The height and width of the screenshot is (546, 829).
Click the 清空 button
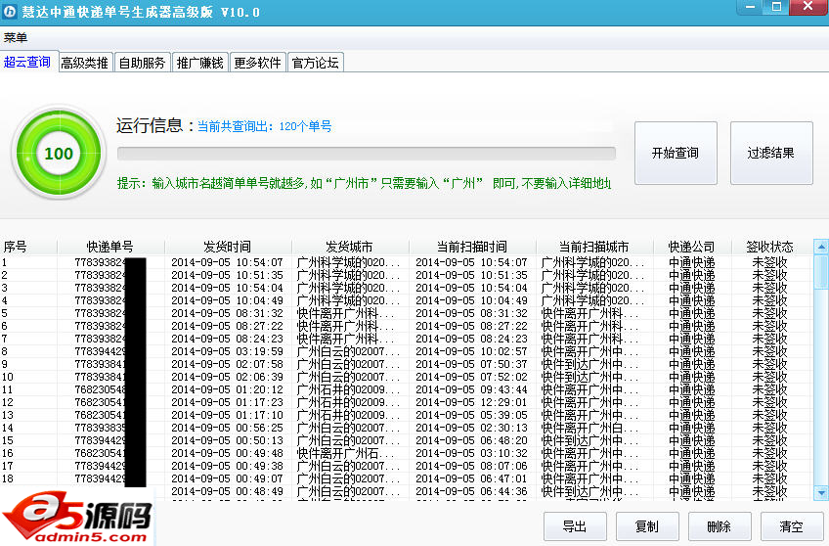pyautogui.click(x=792, y=526)
